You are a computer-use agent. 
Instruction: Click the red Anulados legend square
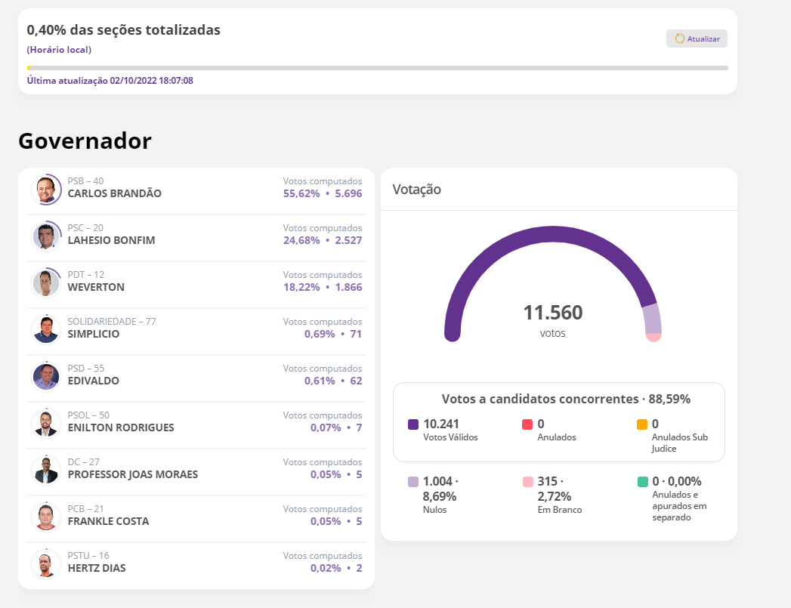coord(527,424)
